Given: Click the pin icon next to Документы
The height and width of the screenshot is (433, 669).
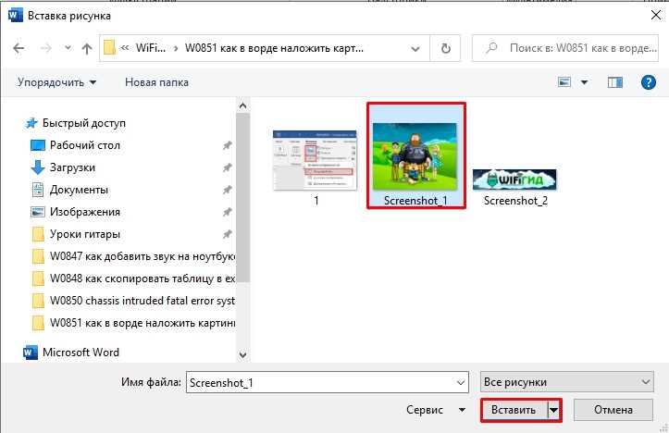Looking at the screenshot, I should 227,190.
